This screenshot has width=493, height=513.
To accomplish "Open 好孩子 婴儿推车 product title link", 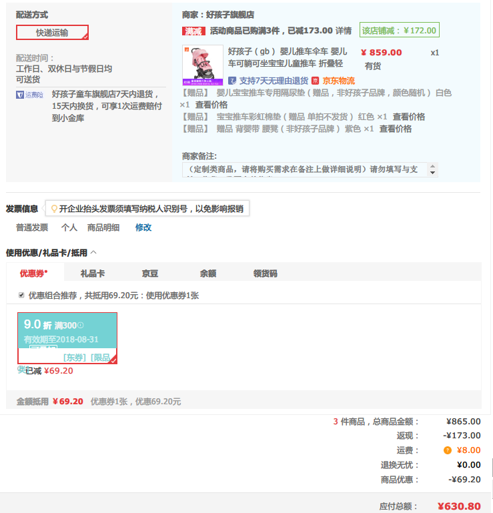I will 288,57.
